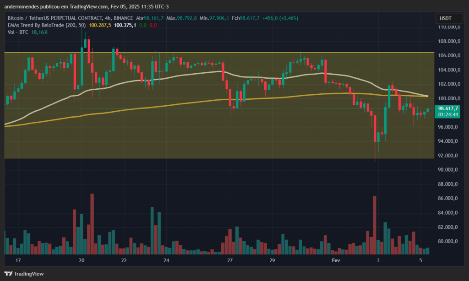
Task: Click the 94.000,0 price axis label
Action: coord(448,141)
